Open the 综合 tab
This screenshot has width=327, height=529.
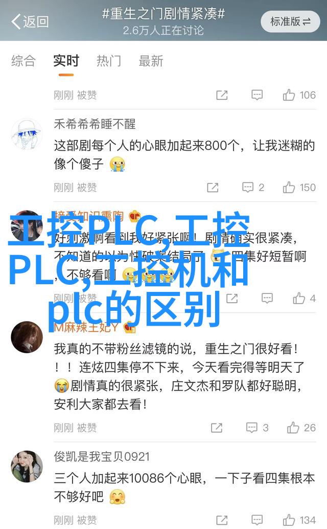pyautogui.click(x=23, y=61)
